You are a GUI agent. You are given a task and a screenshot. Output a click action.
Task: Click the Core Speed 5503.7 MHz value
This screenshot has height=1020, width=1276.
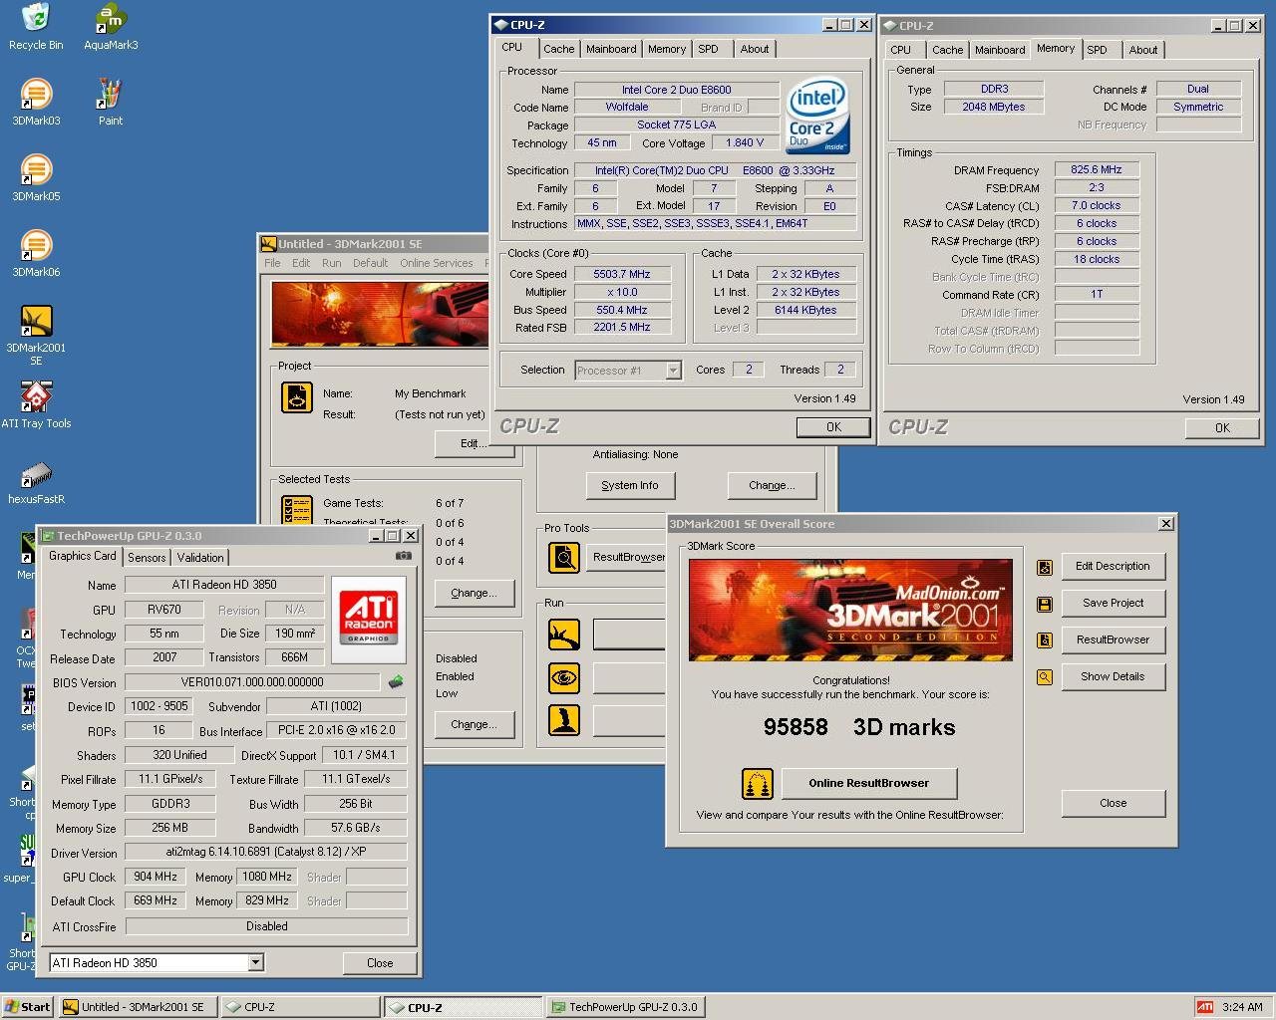point(621,274)
